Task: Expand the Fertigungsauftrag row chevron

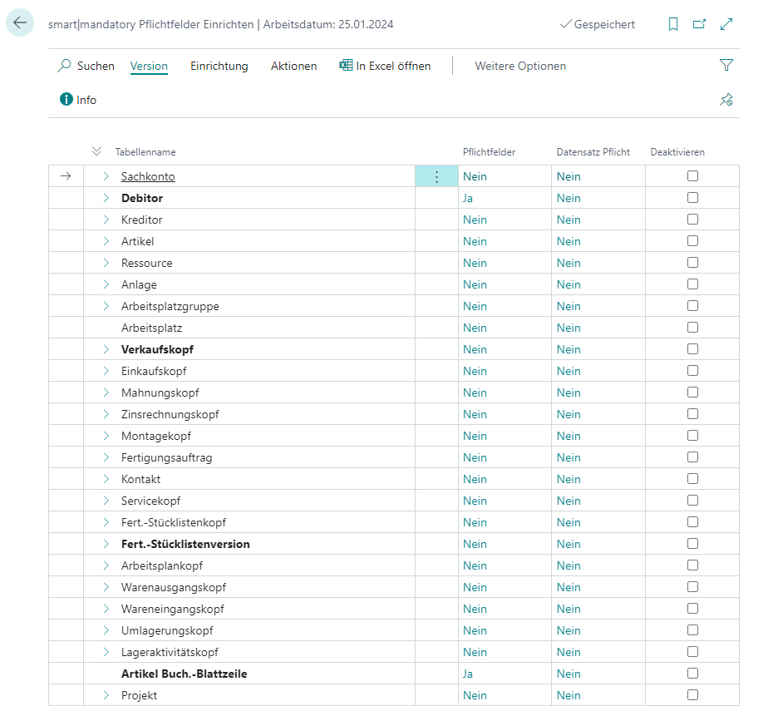Action: coord(104,457)
